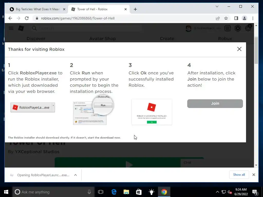The width and height of the screenshot is (263, 197).
Task: Close the Tower of Hell tab
Action: (125, 9)
